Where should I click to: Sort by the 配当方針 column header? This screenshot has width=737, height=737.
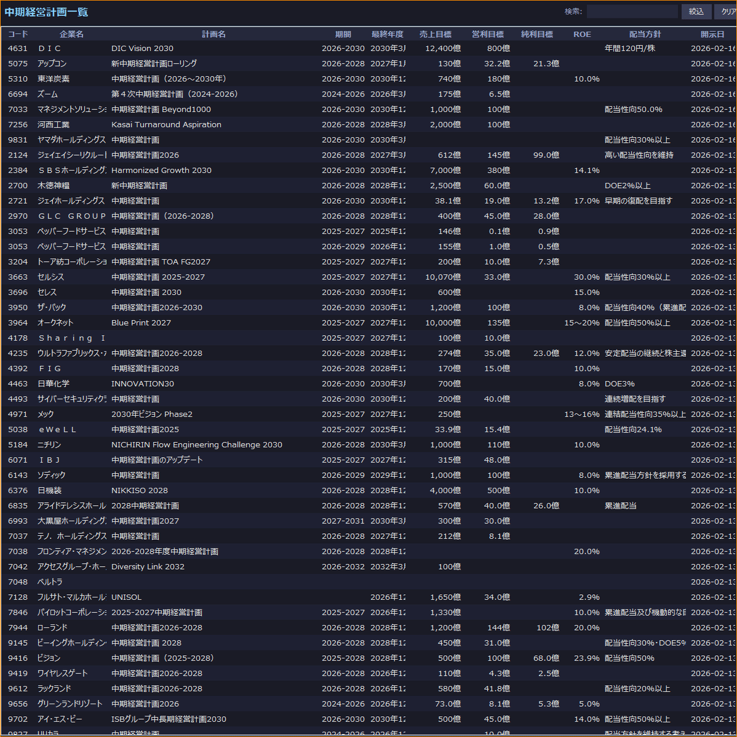click(645, 34)
